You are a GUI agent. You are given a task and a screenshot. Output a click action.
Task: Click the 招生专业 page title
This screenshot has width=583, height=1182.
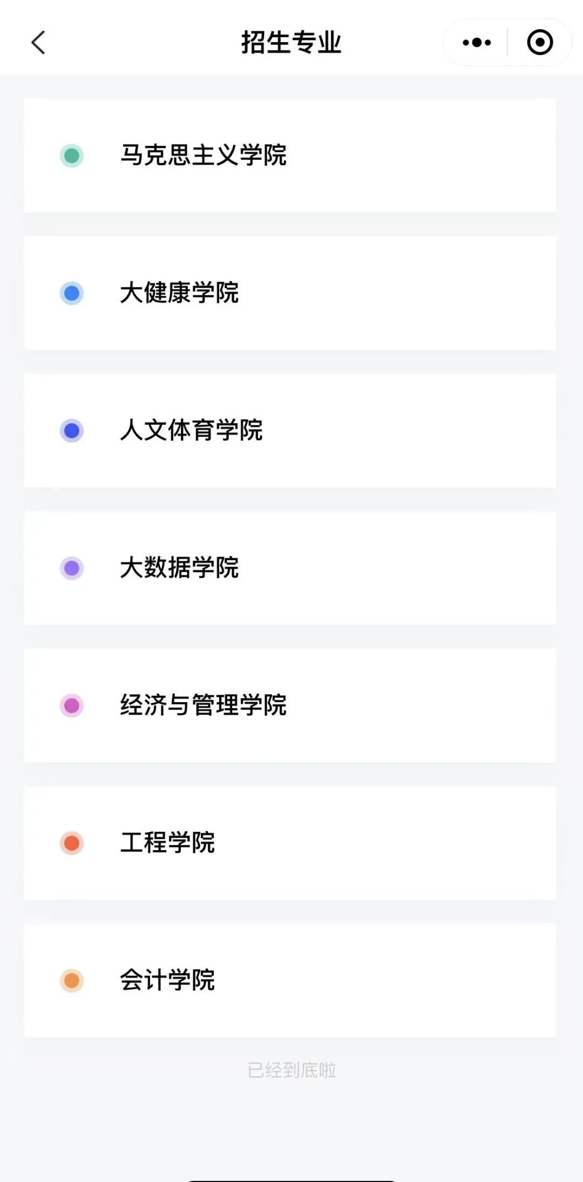291,43
